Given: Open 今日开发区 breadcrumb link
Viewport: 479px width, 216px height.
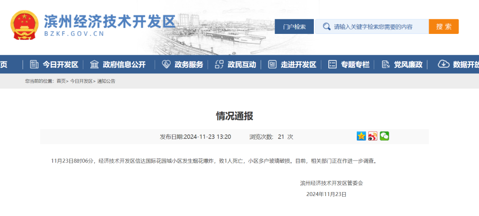Looking at the screenshot, I should point(81,81).
